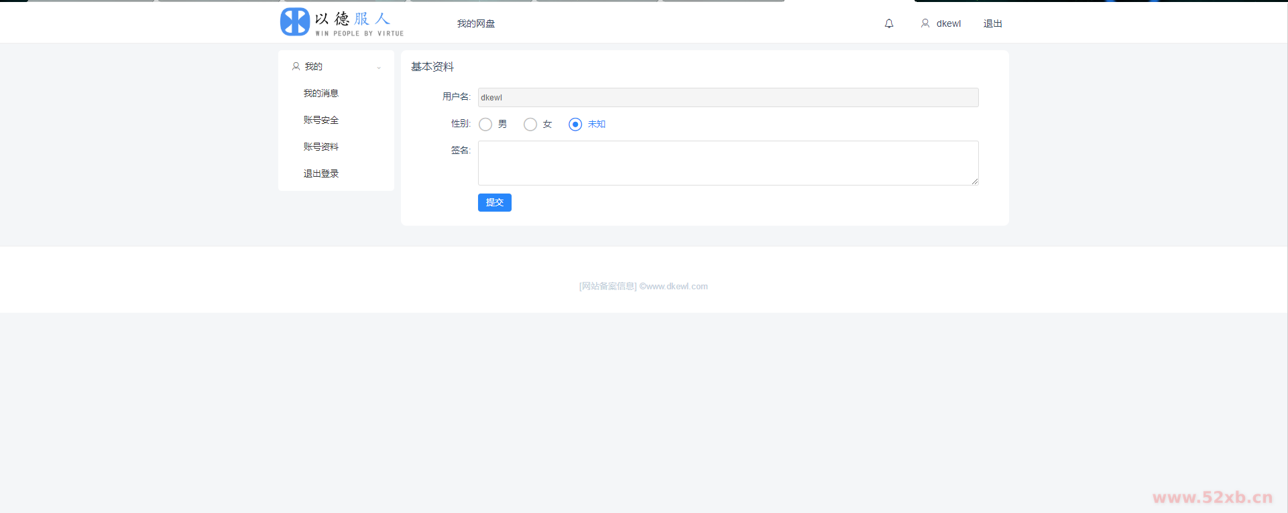Open 账号资料 in the sidebar

tap(321, 147)
